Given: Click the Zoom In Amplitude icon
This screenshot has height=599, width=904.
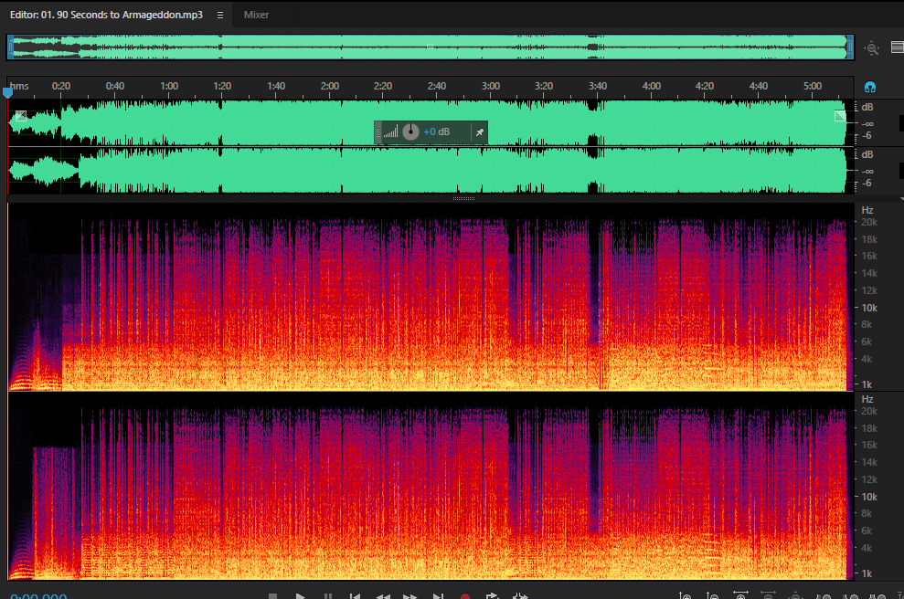Looking at the screenshot, I should 685,595.
